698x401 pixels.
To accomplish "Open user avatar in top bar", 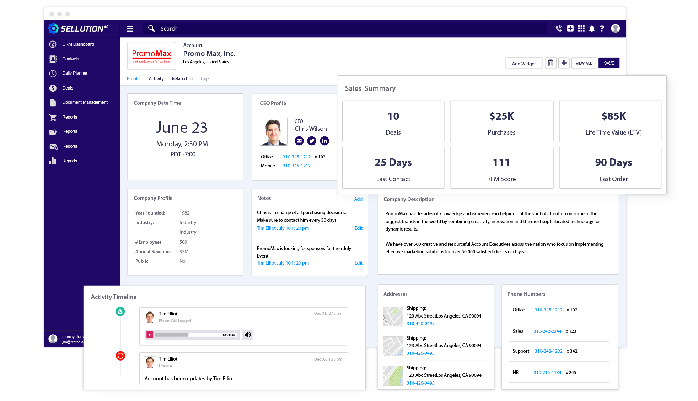I will 616,28.
